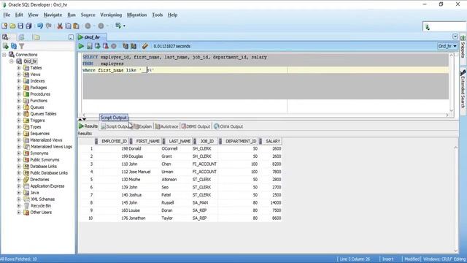Select the Functions tree item
The image size is (467, 263).
click(39, 101)
